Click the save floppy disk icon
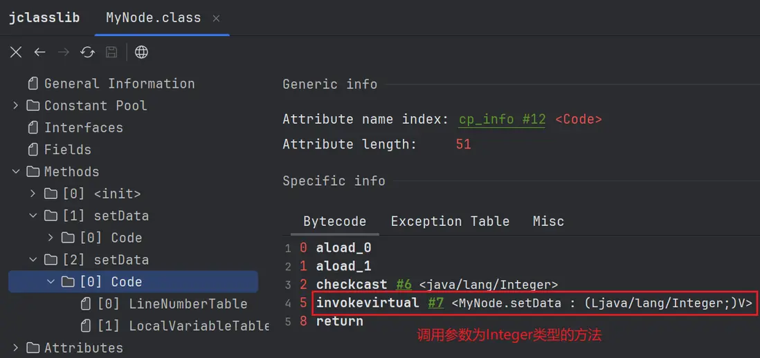This screenshot has width=760, height=358. pyautogui.click(x=111, y=53)
